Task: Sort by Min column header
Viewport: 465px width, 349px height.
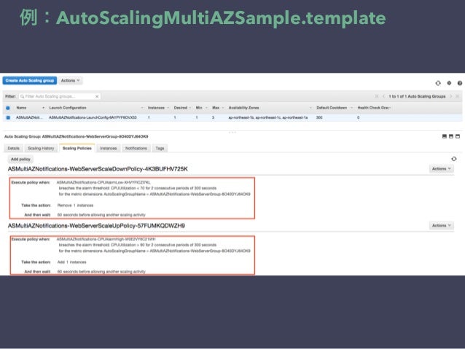Action: point(199,108)
